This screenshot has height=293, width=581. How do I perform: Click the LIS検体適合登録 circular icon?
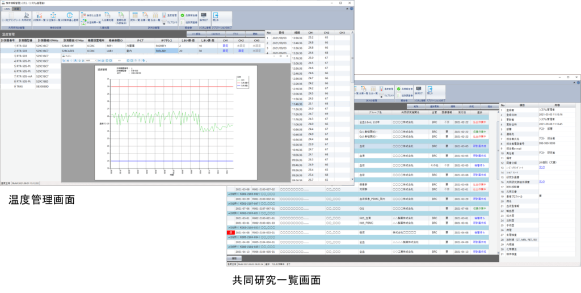click(x=70, y=18)
